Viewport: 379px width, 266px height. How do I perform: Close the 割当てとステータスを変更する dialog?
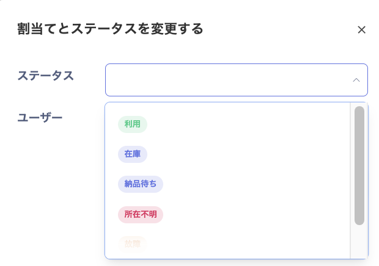click(x=361, y=30)
